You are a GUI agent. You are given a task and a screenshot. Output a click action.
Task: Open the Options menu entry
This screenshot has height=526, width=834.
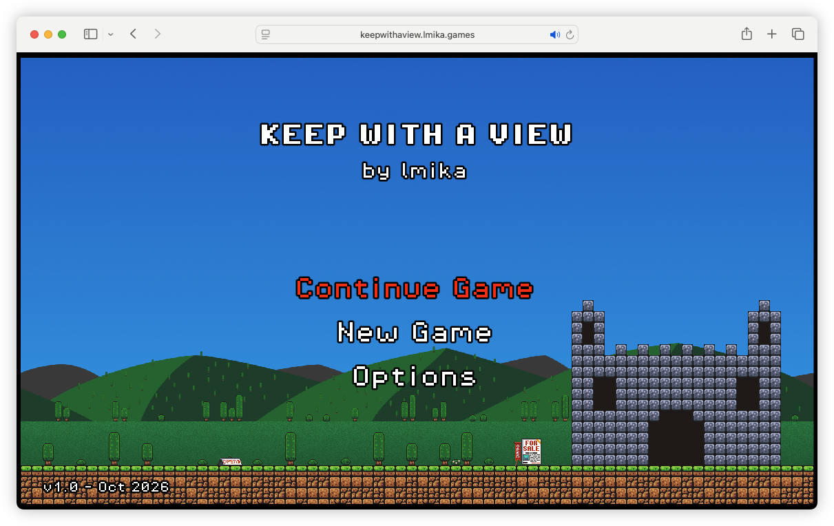pyautogui.click(x=414, y=377)
